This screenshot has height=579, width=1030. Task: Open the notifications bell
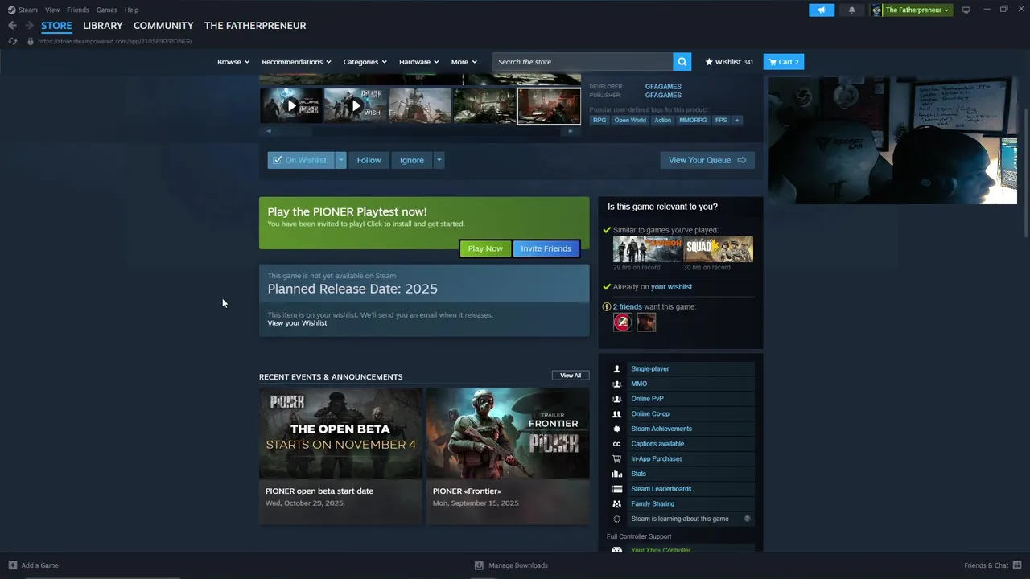coord(851,10)
